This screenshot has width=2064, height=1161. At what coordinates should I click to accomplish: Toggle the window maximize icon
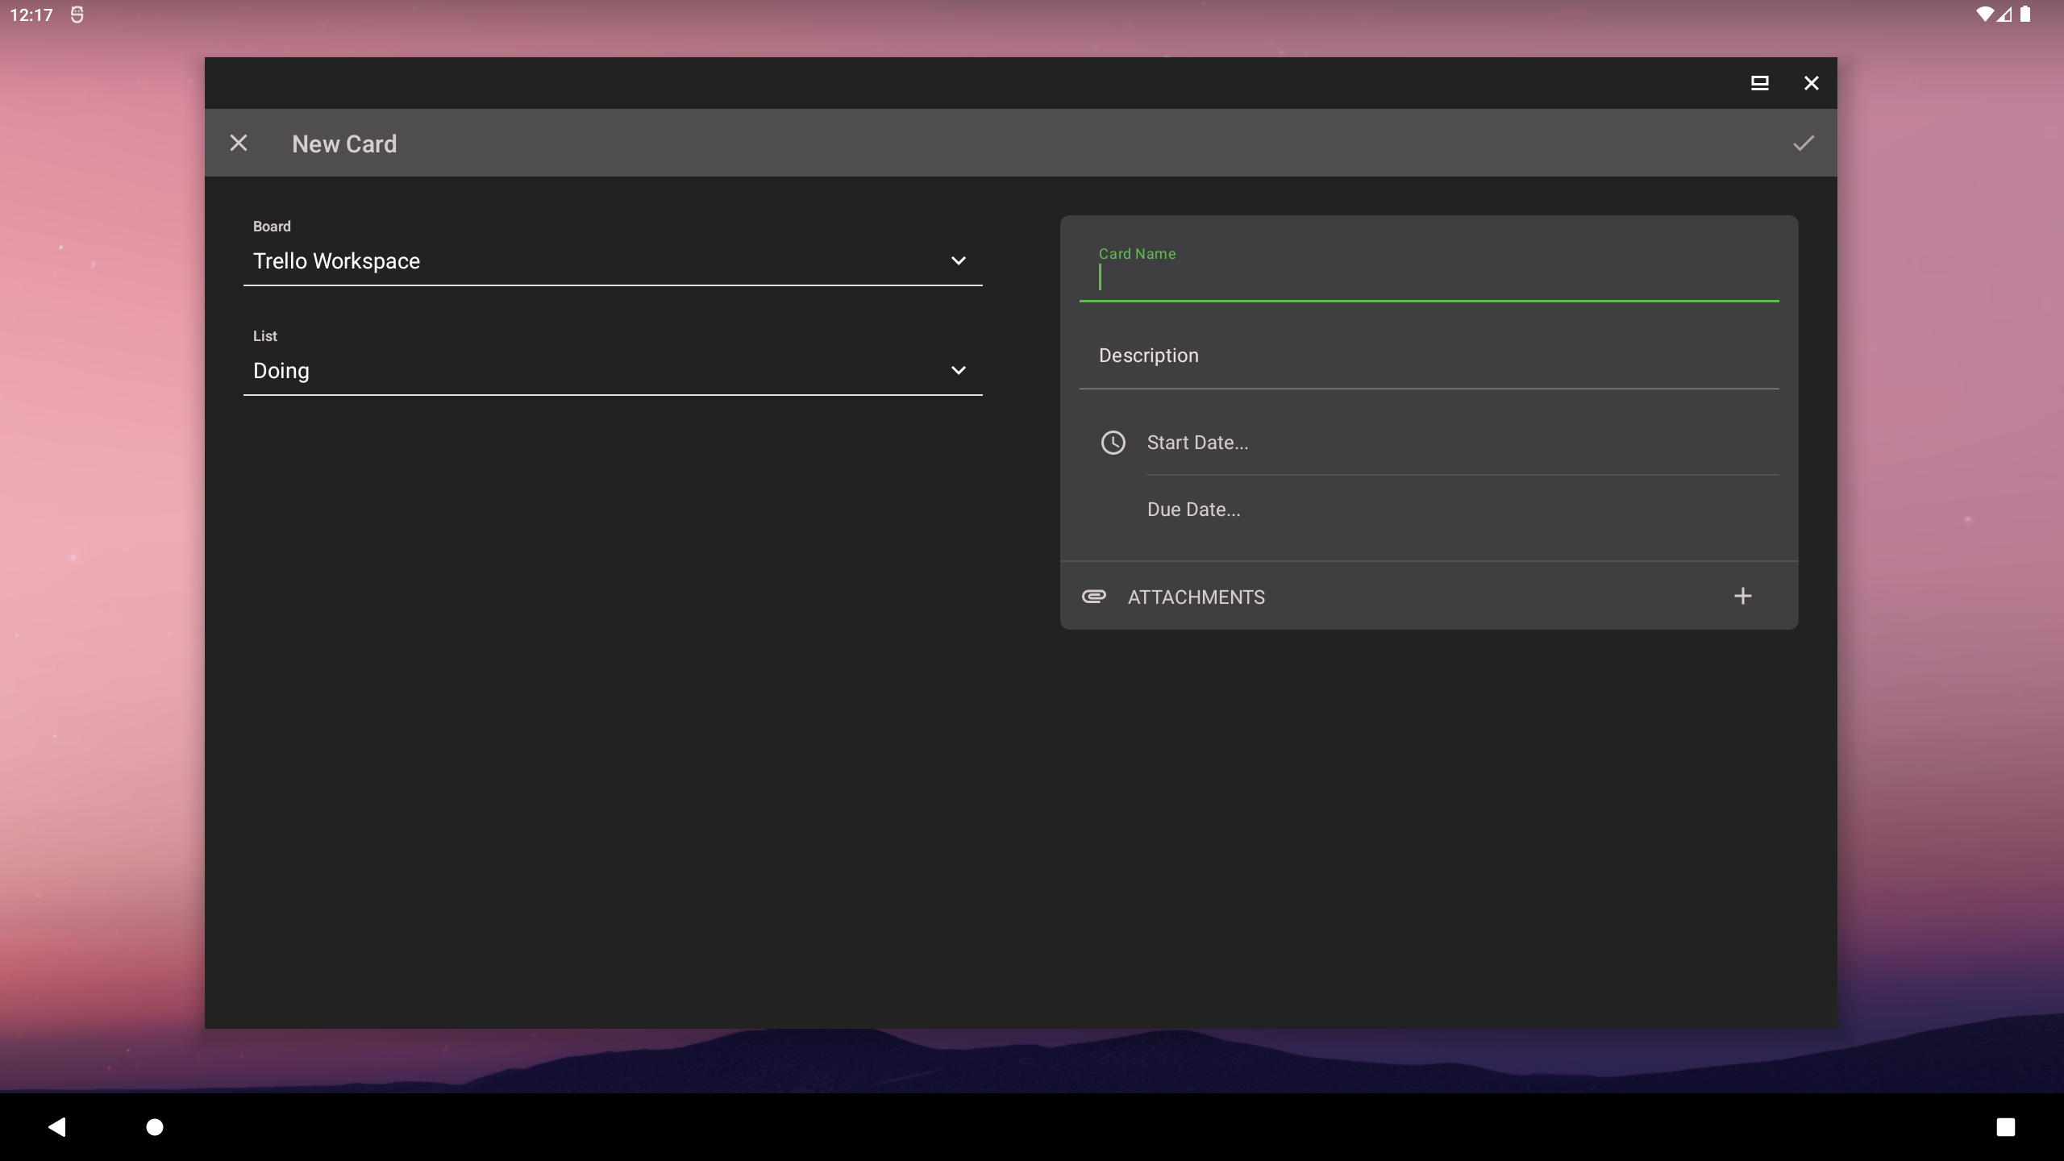pos(1760,83)
